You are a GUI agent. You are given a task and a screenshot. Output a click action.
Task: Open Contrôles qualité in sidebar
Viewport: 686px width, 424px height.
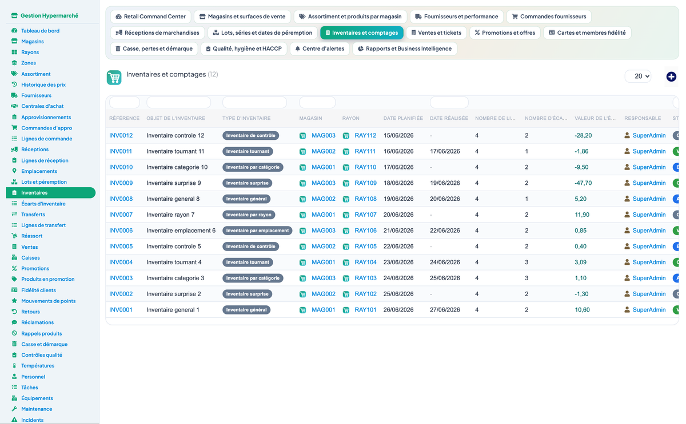coord(42,355)
